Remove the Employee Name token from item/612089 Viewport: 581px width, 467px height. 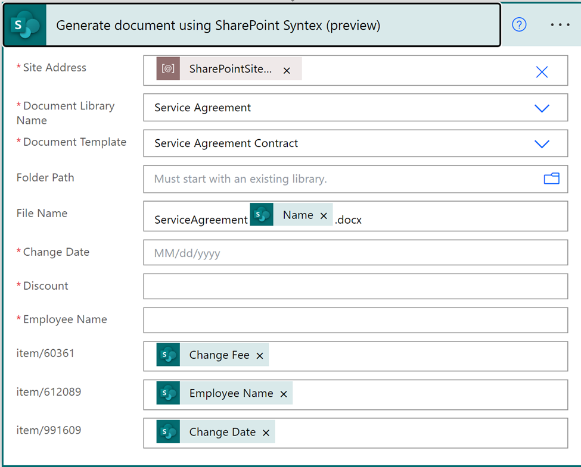284,394
